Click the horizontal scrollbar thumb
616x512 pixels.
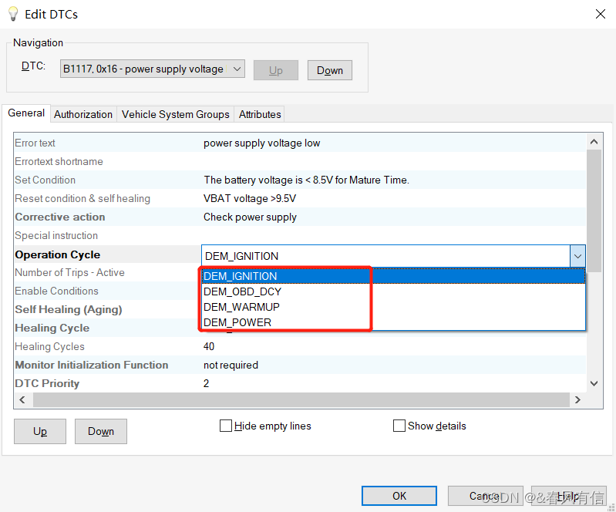tap(301, 400)
